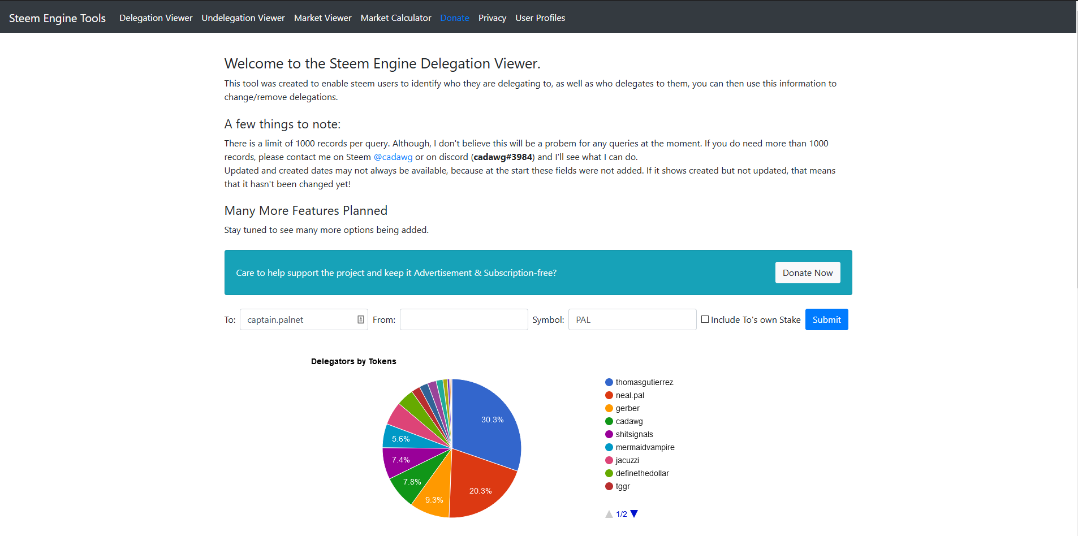Go to next legend page arrow
1078x536 pixels.
click(x=634, y=514)
